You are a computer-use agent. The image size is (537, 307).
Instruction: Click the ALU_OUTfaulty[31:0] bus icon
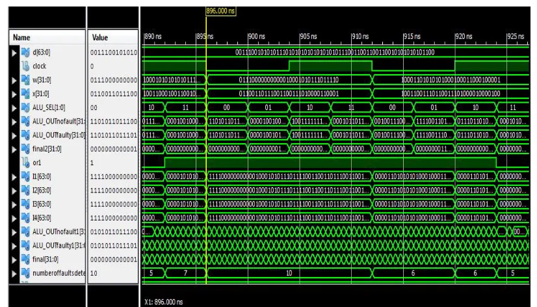point(25,135)
